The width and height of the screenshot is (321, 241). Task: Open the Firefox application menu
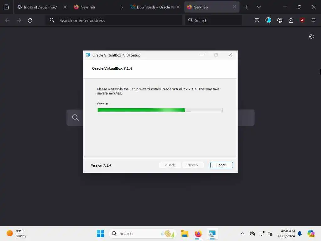(x=313, y=20)
